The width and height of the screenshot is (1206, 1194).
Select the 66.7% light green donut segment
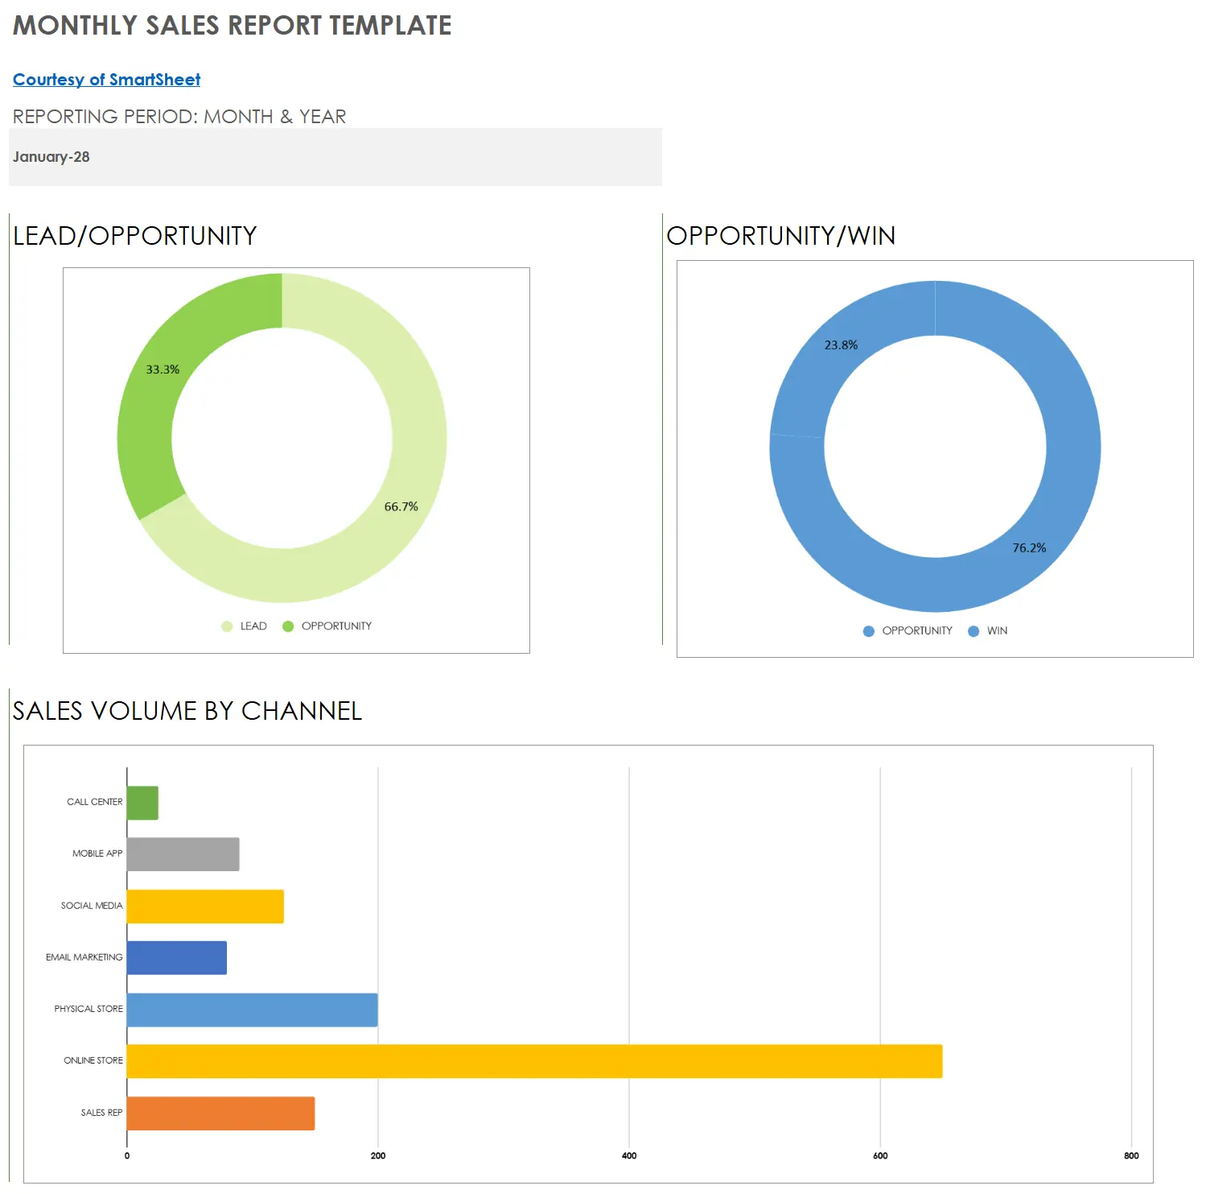[402, 483]
